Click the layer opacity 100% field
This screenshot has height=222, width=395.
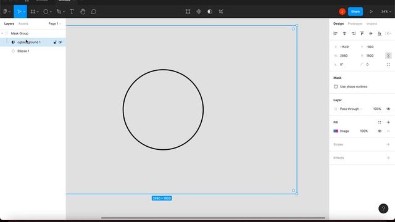pos(377,109)
